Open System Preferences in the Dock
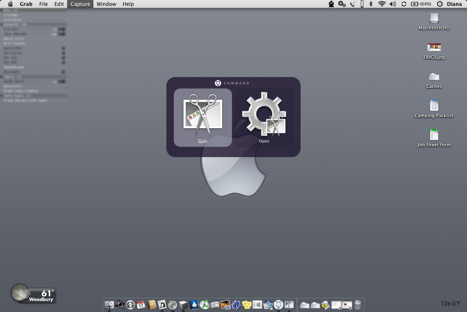Viewport: 467px width, 312px height. pos(257,304)
